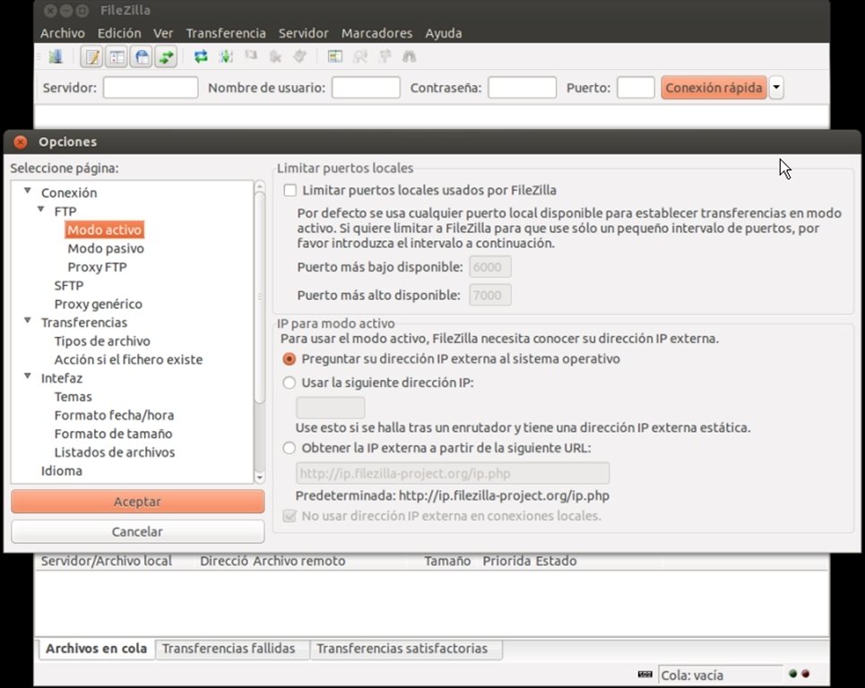The height and width of the screenshot is (688, 865).
Task: Click the Aceptar button
Action: click(x=137, y=502)
